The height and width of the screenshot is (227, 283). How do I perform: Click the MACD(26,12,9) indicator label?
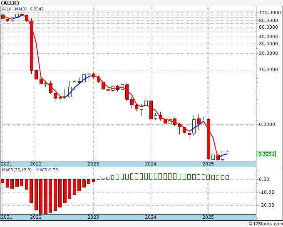click(x=17, y=170)
